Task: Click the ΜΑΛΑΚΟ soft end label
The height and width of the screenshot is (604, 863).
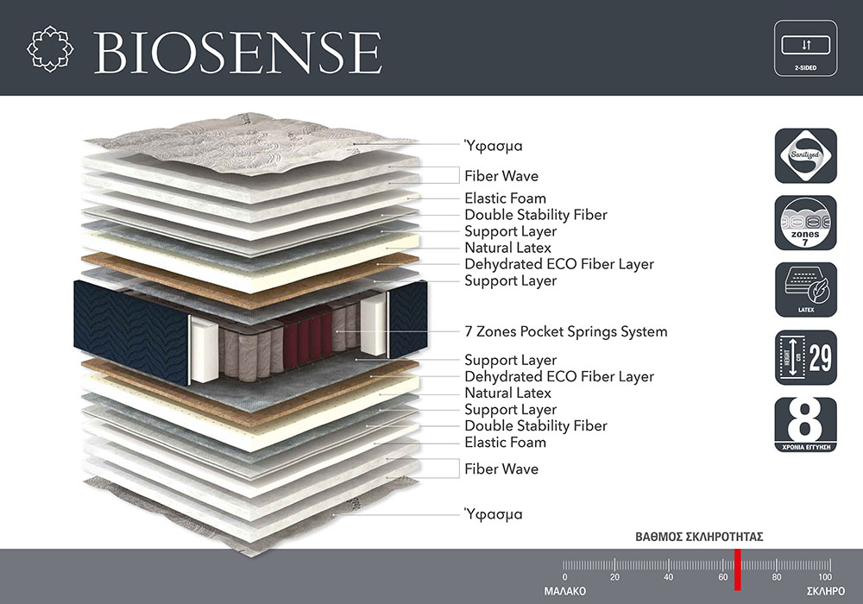Action: [565, 592]
